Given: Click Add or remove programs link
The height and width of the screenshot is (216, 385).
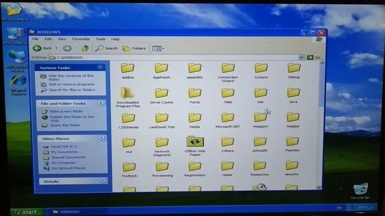Looking at the screenshot, I should click(72, 84).
